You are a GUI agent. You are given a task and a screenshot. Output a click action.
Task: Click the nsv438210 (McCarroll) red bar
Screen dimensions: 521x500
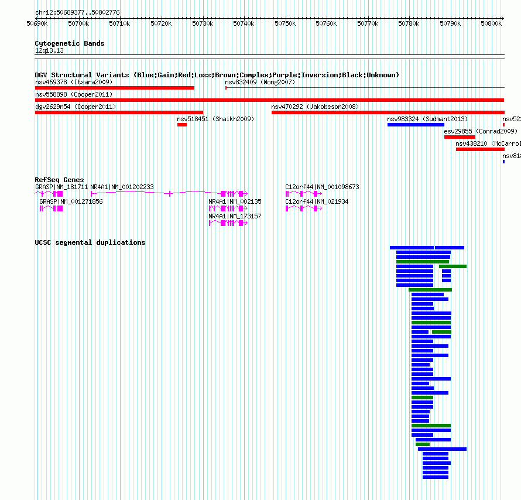(480, 149)
